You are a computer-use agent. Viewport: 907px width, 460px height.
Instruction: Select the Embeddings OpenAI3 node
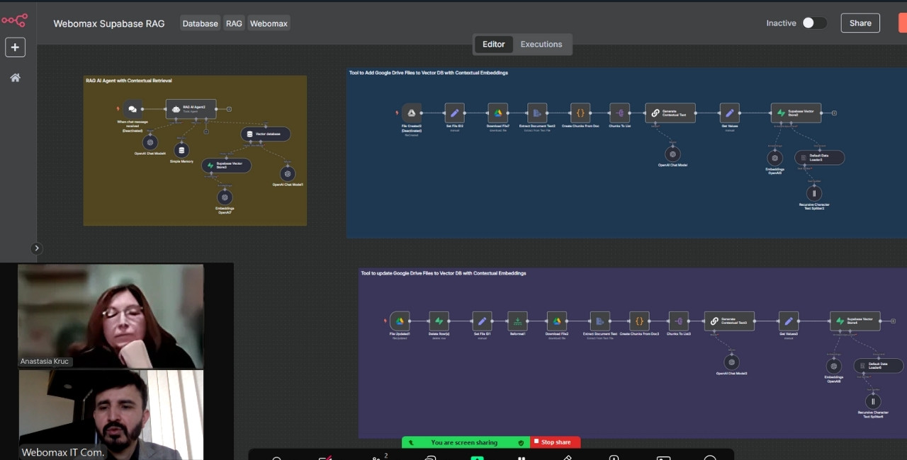775,158
